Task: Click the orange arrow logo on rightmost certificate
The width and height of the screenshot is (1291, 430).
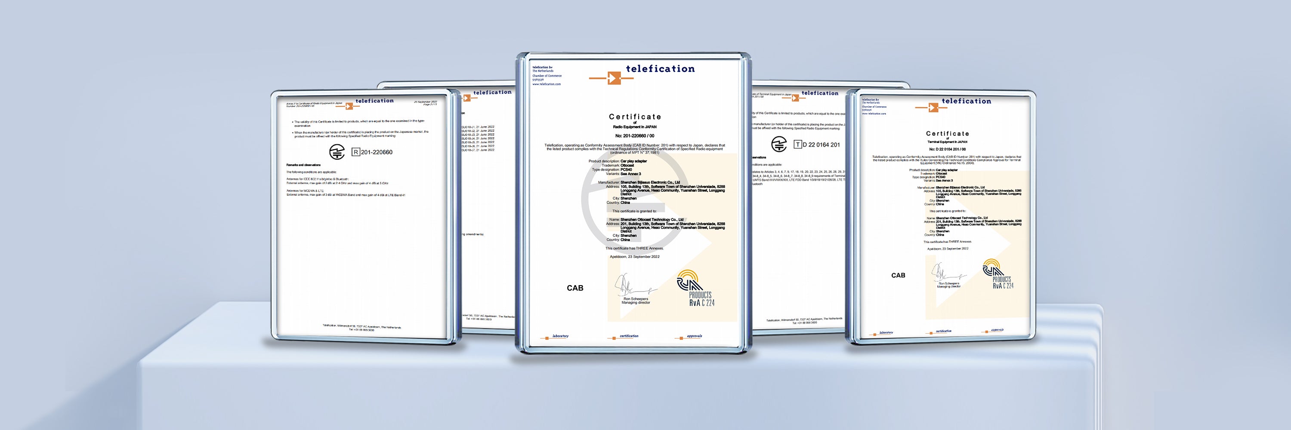Action: coord(933,107)
